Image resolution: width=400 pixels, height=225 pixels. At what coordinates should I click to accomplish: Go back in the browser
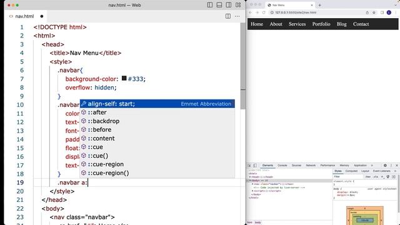click(x=250, y=12)
